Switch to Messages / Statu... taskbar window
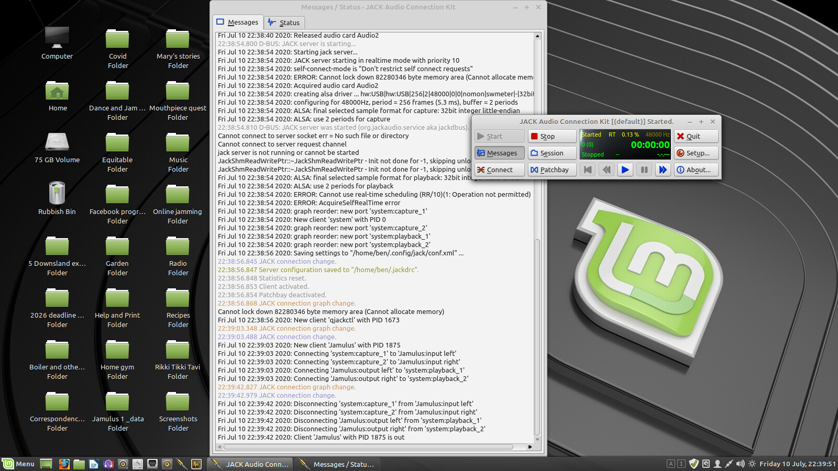This screenshot has height=471, width=838. point(337,464)
